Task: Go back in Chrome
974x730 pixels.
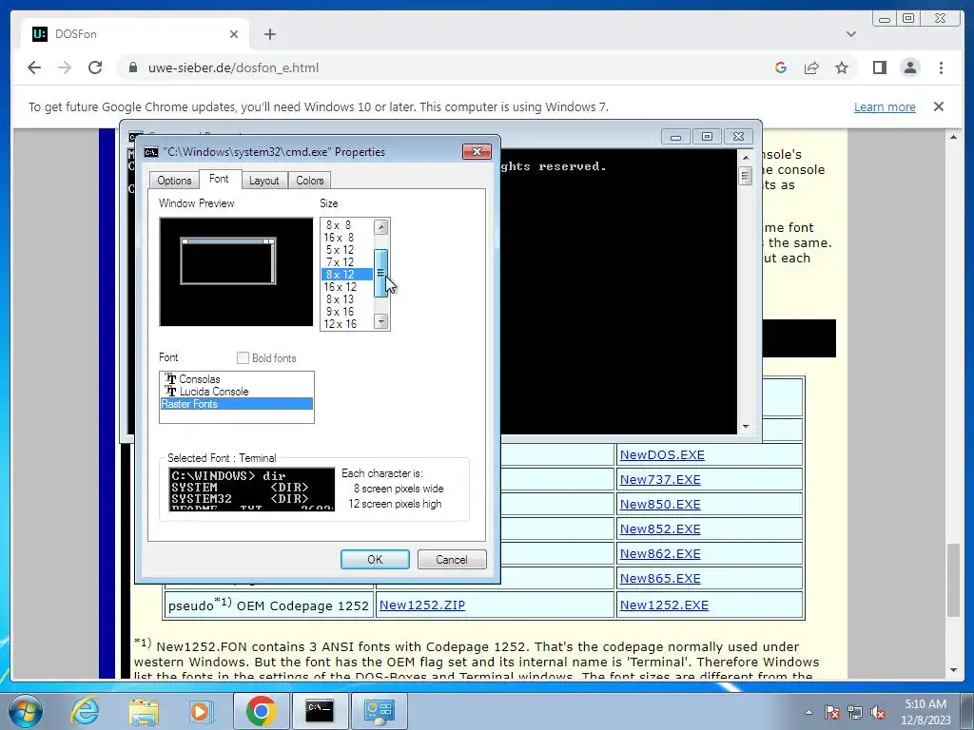Action: [34, 67]
